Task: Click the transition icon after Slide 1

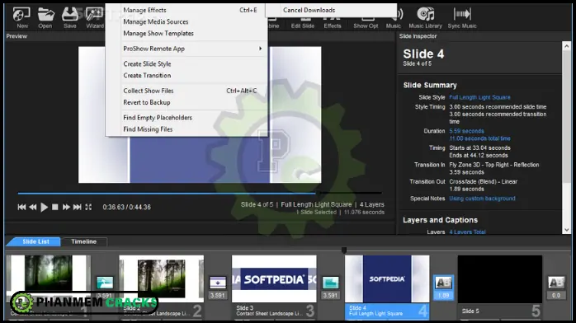Action: (x=105, y=283)
